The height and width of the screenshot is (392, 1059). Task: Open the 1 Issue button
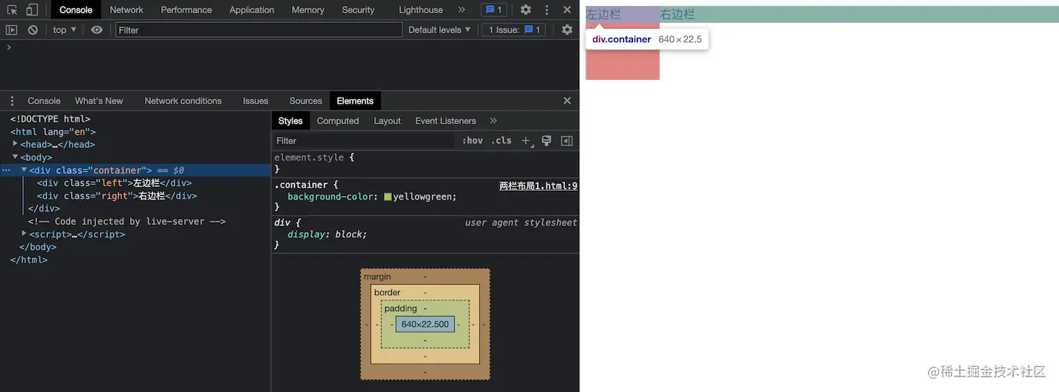point(515,30)
